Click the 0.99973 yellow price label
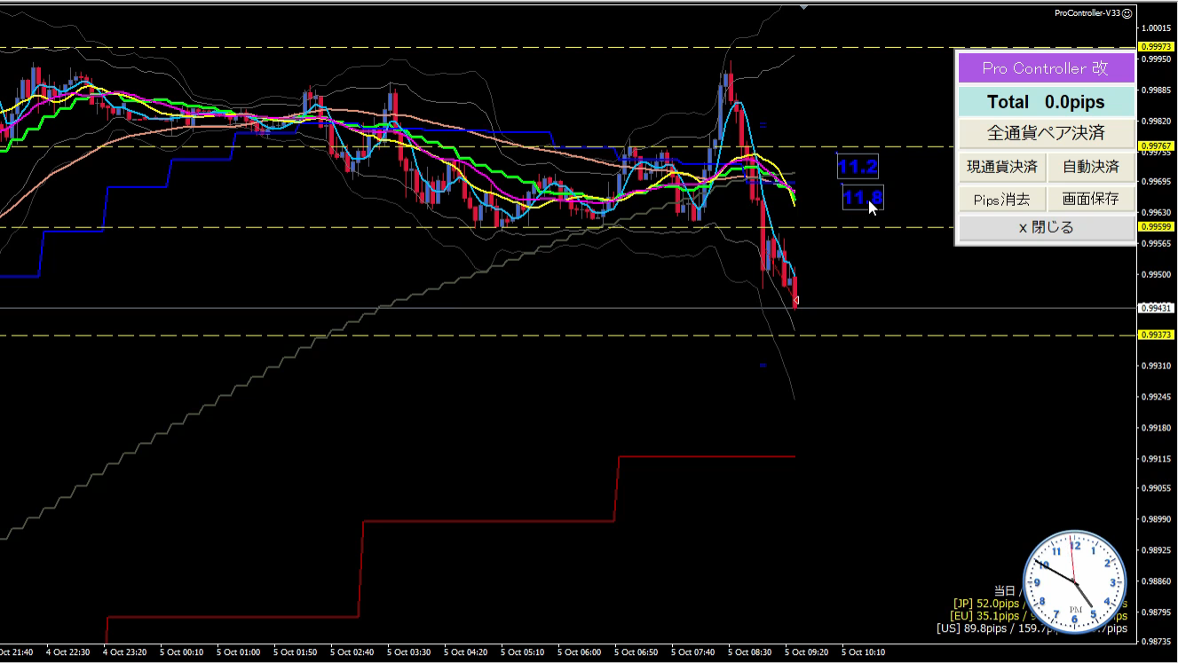1178x663 pixels. 1157,47
